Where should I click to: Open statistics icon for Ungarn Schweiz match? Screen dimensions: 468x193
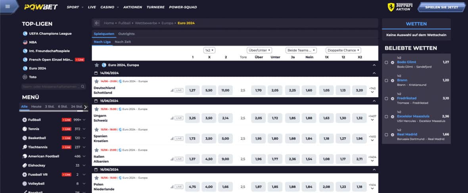pos(172,118)
